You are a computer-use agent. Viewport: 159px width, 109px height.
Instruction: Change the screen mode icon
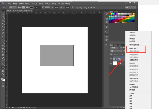[x=3, y=86]
